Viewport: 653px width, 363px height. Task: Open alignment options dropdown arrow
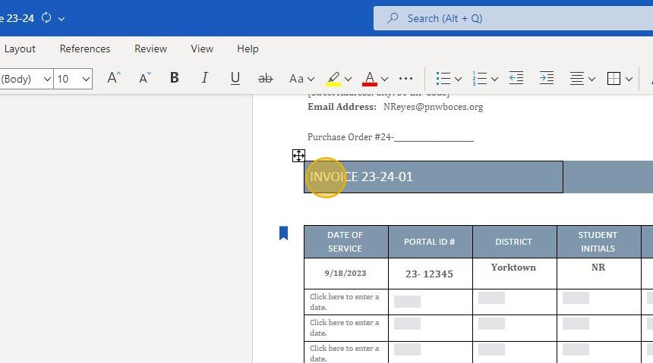pos(591,79)
